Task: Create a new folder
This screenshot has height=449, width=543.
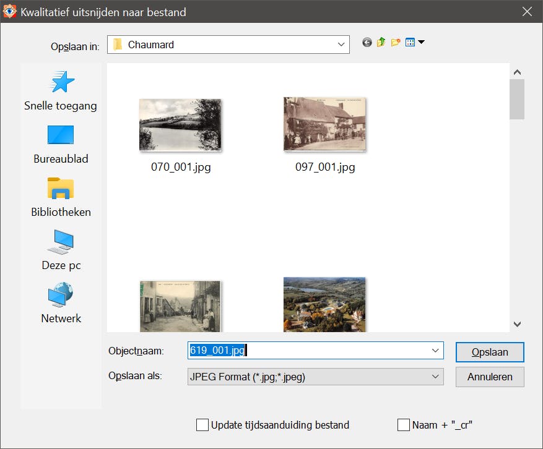Action: [x=396, y=43]
